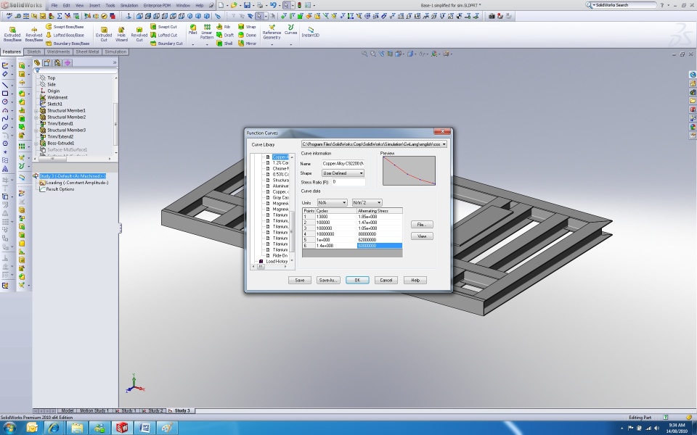The width and height of the screenshot is (697, 435).
Task: Switch to the Weldments command tab
Action: (58, 52)
